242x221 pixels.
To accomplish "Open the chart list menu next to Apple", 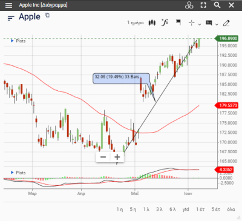I will 11,18.
